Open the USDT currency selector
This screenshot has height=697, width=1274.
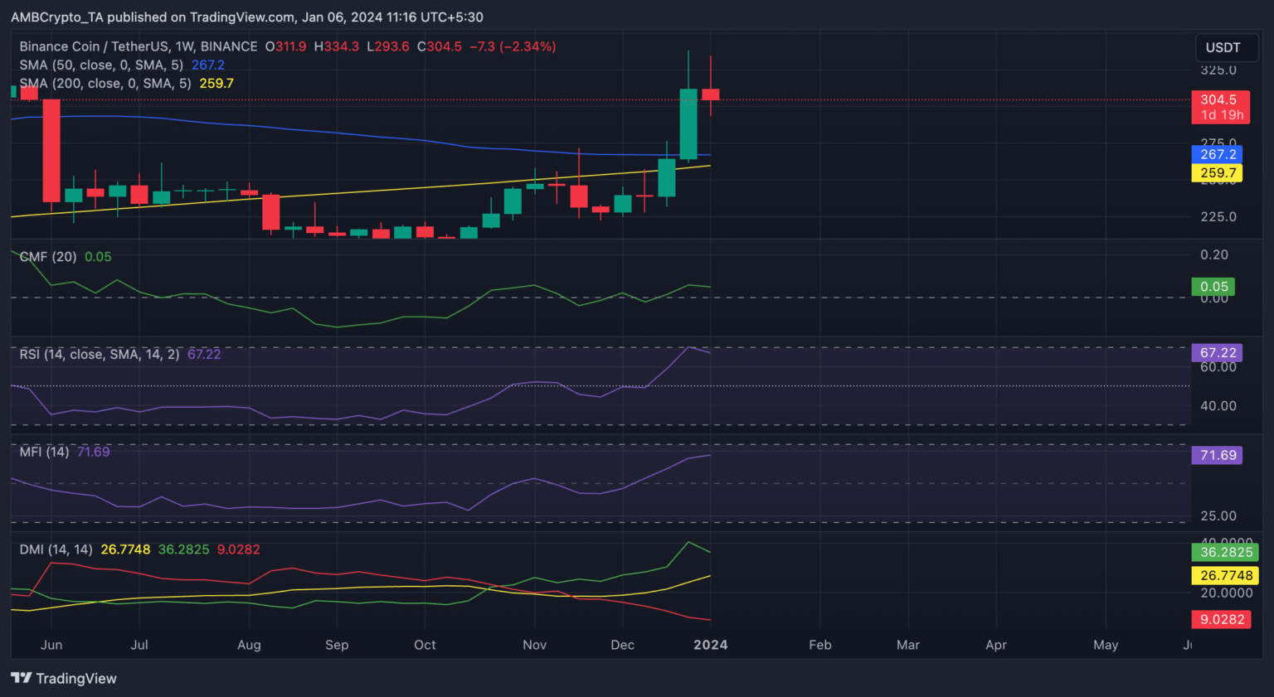point(1223,48)
